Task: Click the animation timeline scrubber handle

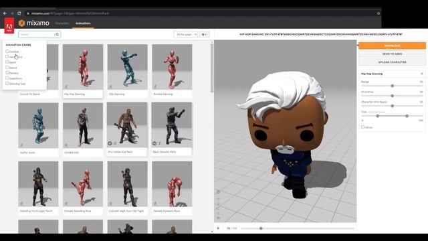Action: (x=261, y=228)
